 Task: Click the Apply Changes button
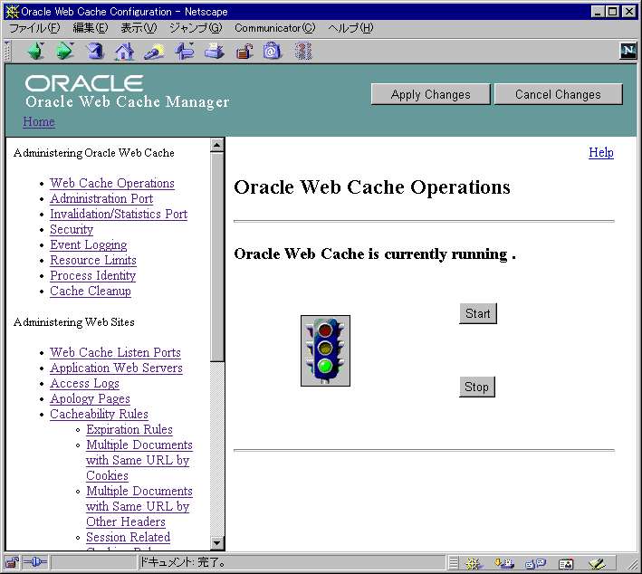click(x=431, y=94)
